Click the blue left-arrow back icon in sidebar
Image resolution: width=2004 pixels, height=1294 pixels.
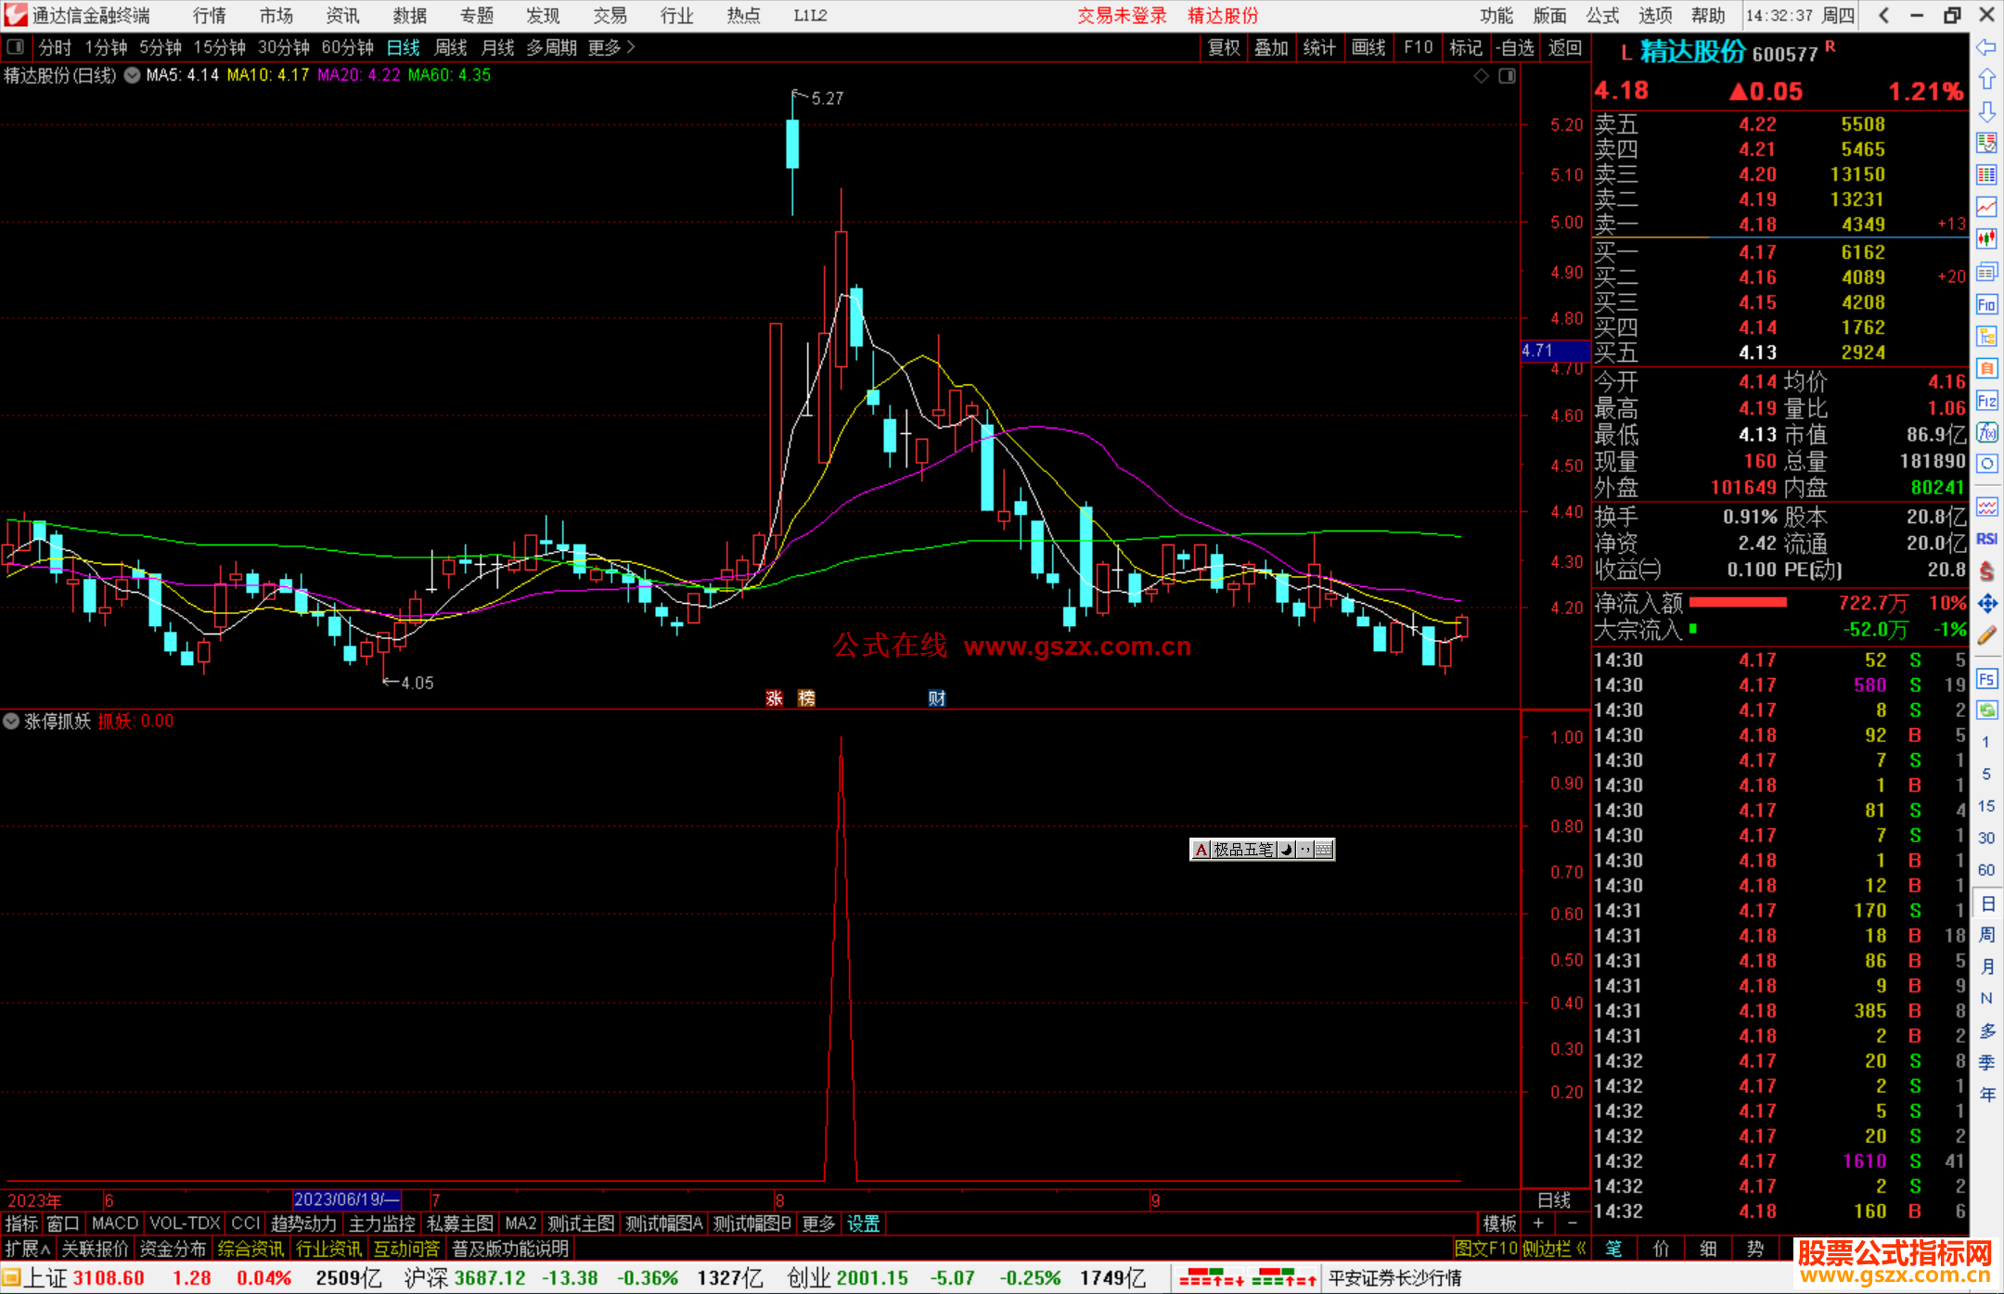point(1985,47)
